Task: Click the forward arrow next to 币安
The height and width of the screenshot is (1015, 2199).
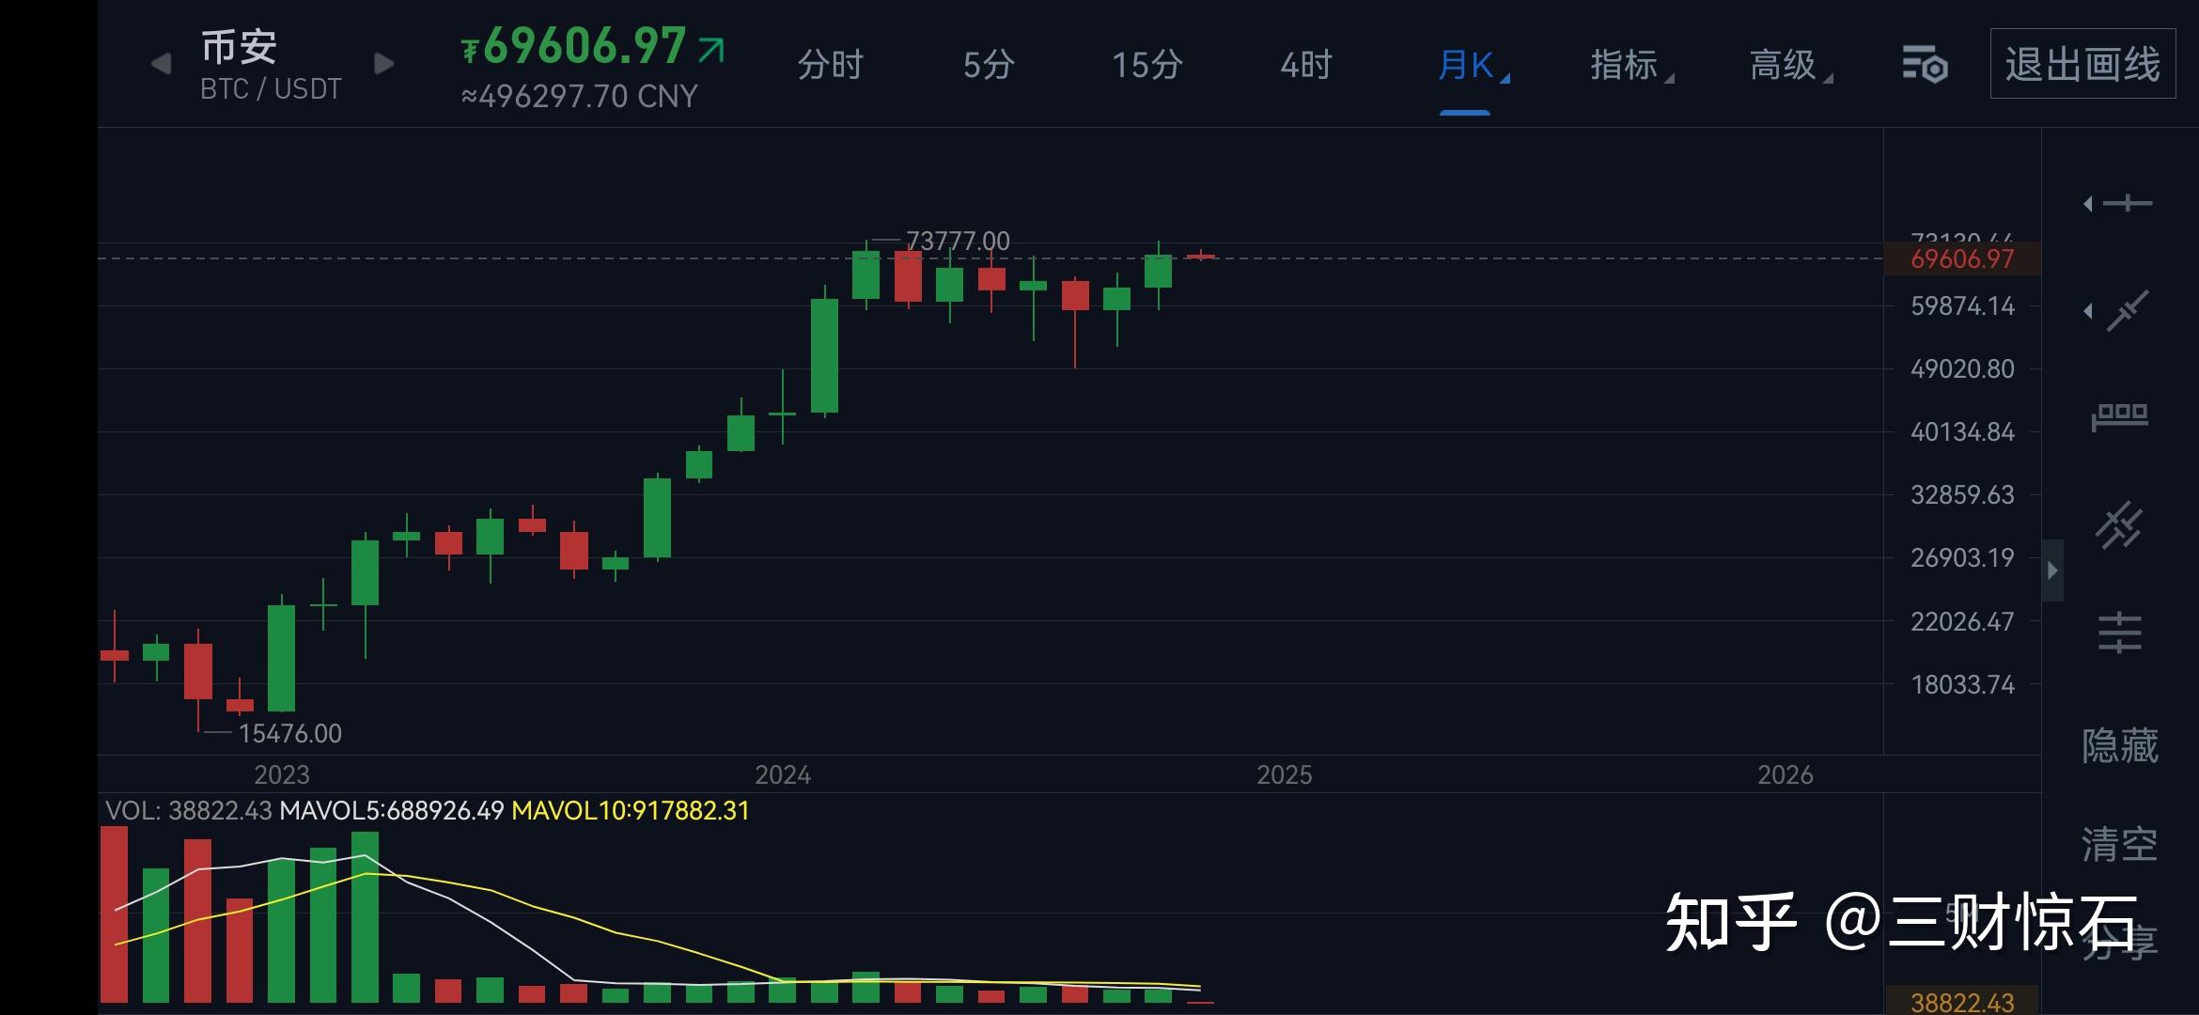Action: (x=382, y=62)
